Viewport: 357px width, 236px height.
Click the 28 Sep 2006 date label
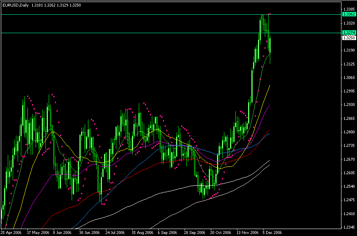(194, 233)
